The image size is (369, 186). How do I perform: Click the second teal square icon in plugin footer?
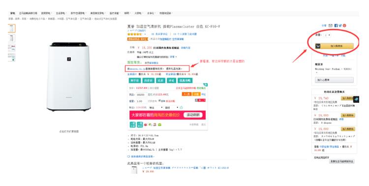click(x=140, y=124)
